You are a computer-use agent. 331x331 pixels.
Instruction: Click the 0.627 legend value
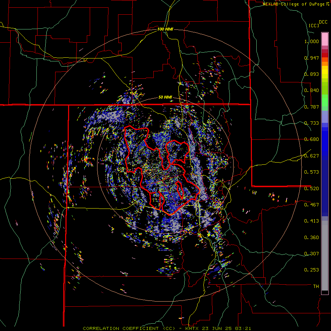tap(312, 156)
